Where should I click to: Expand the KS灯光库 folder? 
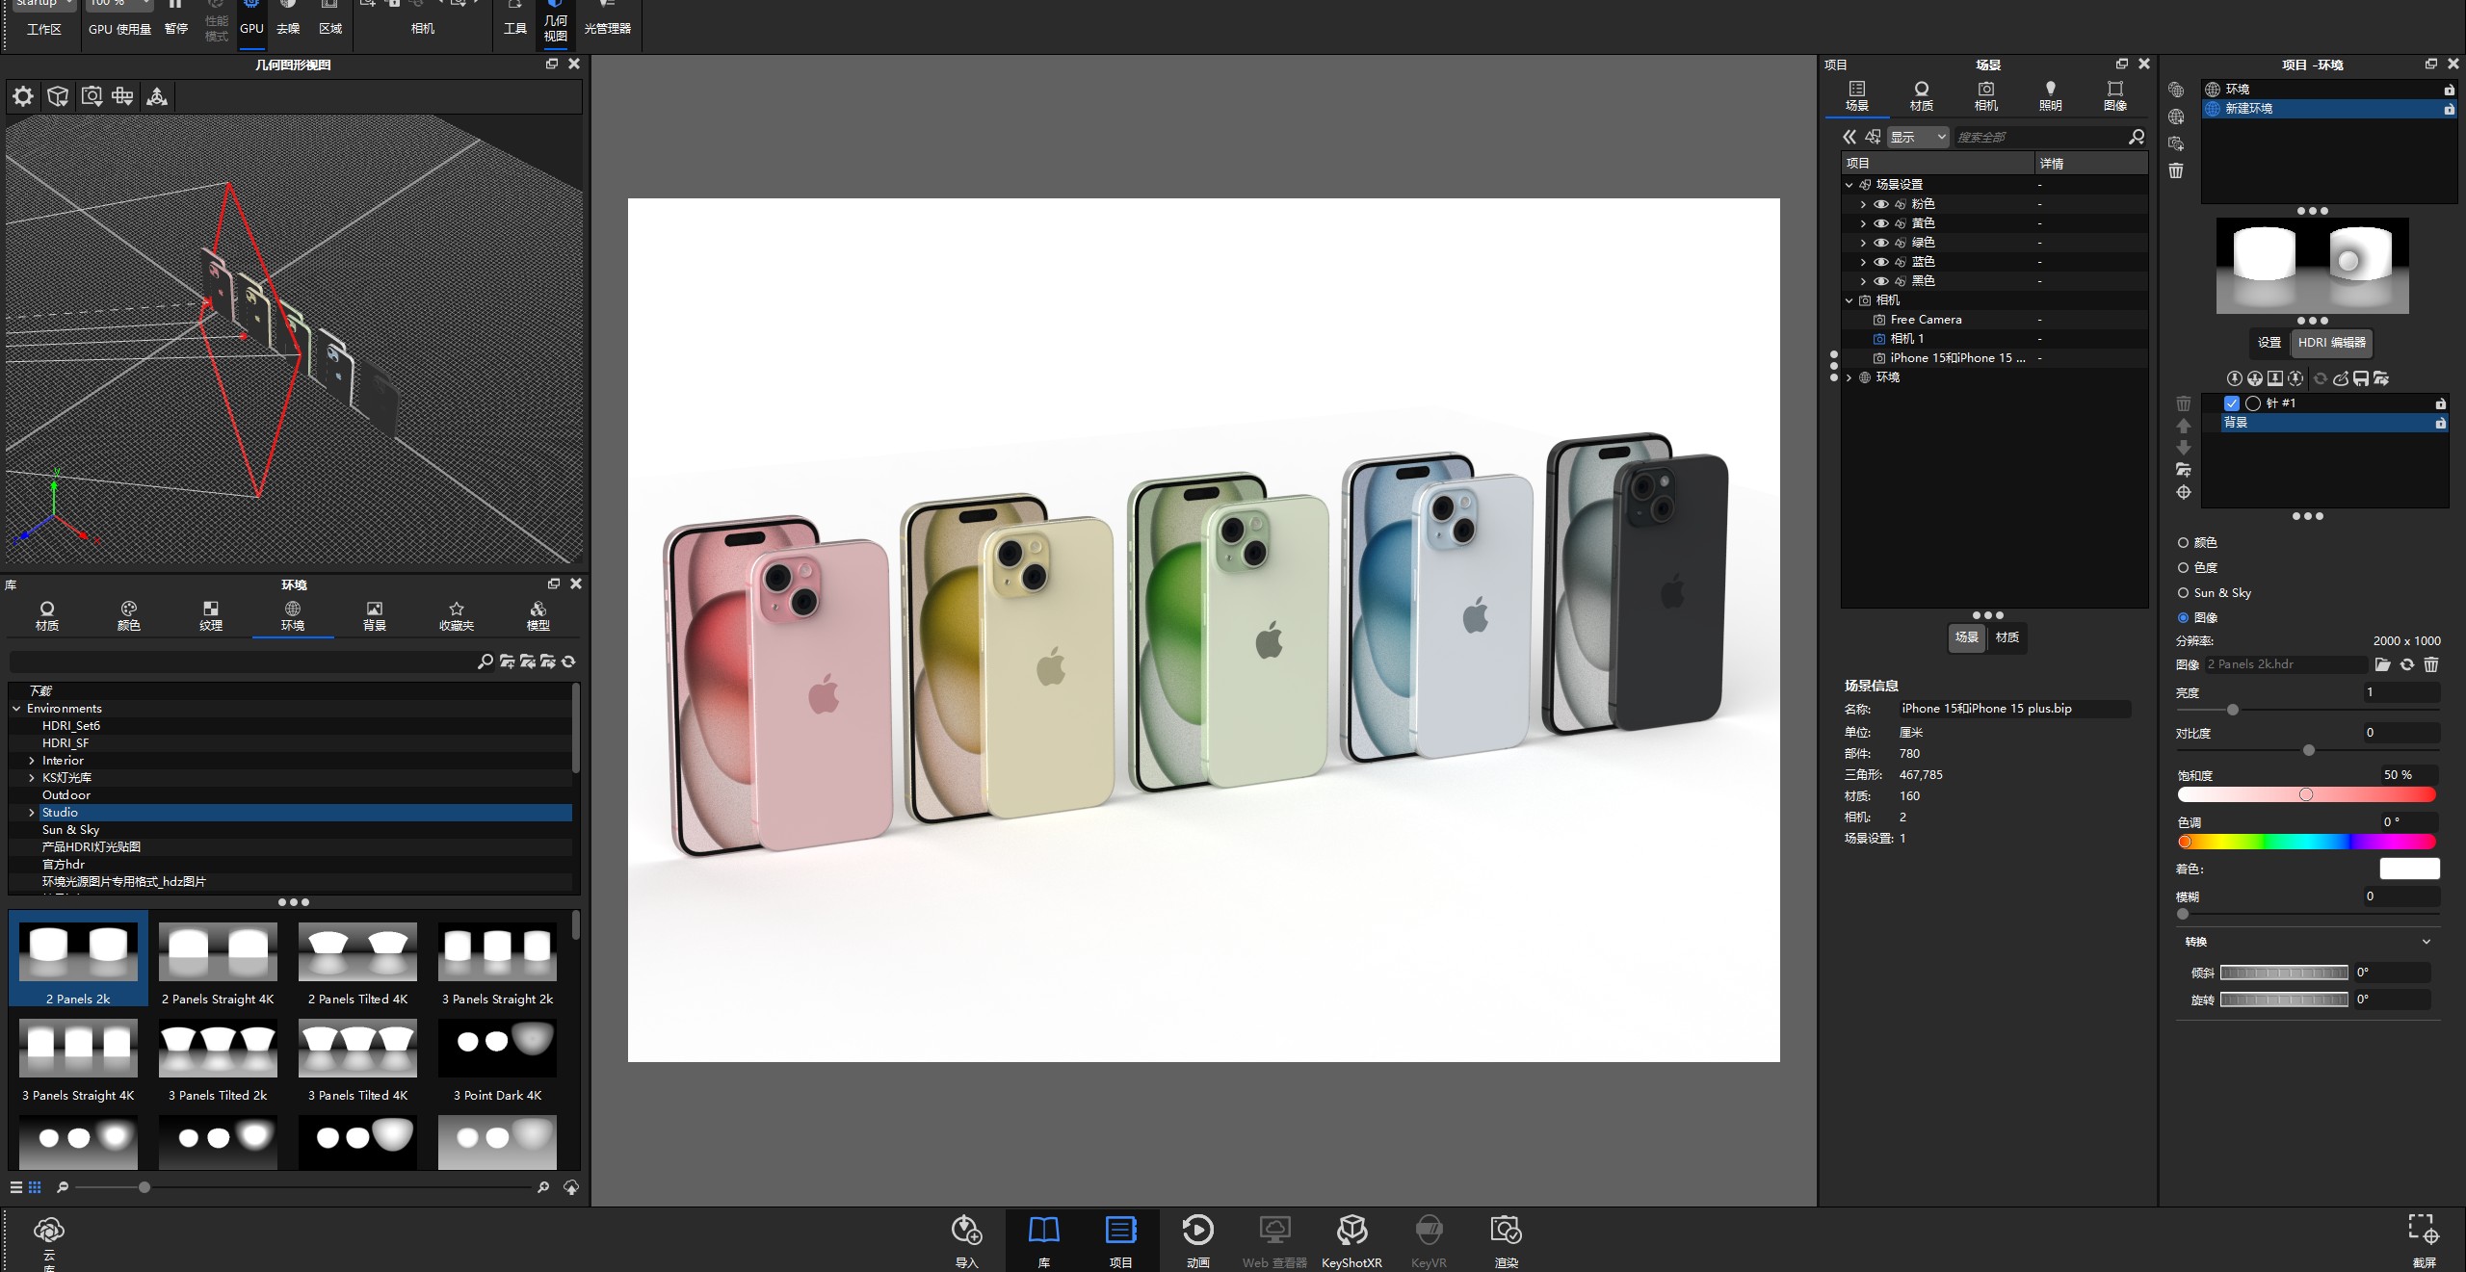coord(31,778)
